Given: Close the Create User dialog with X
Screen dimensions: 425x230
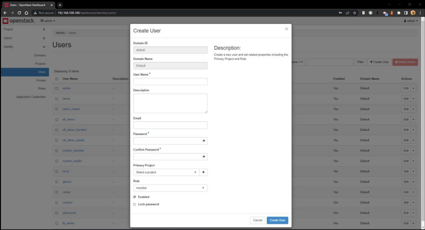Looking at the screenshot, I should click(x=287, y=29).
